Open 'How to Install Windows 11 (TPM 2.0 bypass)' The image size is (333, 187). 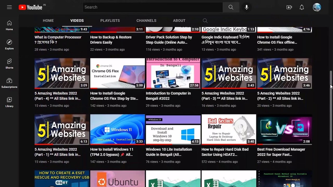click(x=112, y=152)
